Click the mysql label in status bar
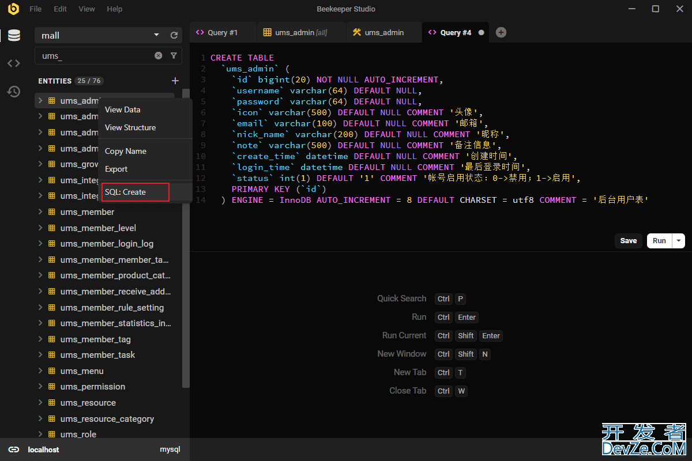692x461 pixels. 170,449
